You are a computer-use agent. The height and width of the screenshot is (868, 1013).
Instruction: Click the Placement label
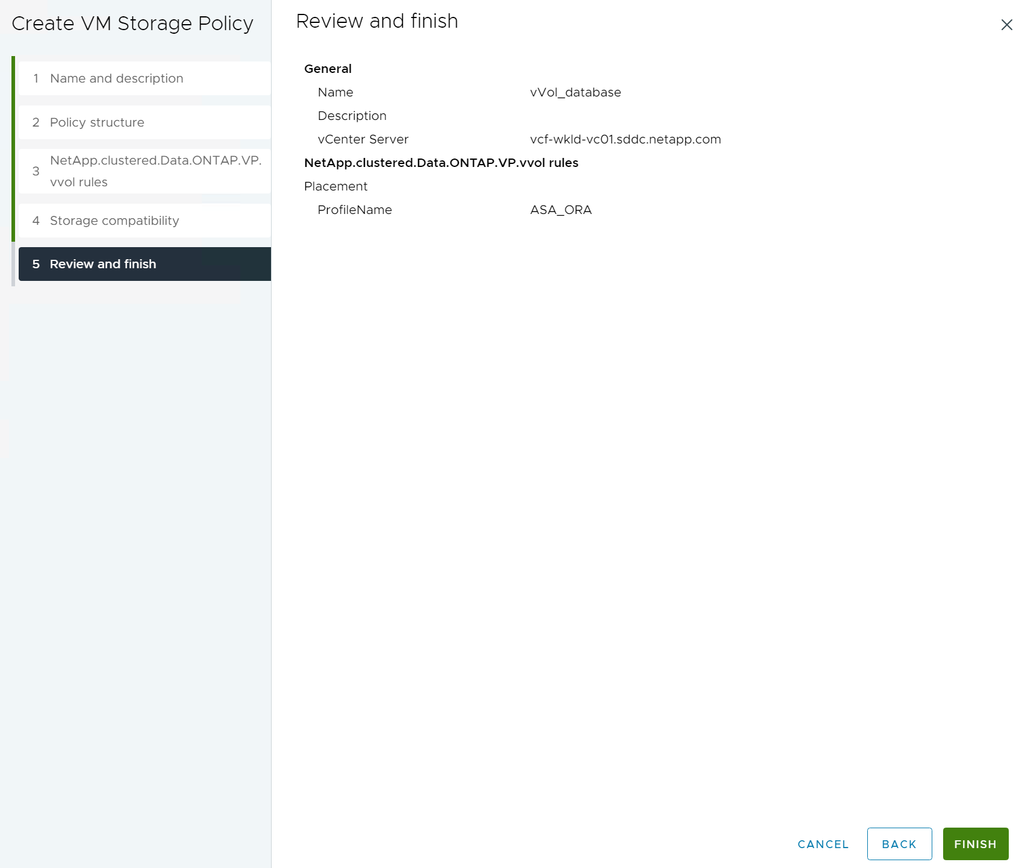[x=335, y=186]
